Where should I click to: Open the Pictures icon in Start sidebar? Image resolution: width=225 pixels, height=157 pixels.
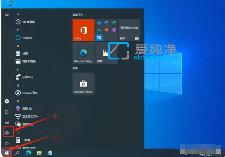7,122
